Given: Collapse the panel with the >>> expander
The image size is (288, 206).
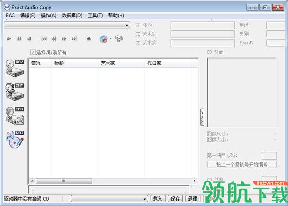Looking at the screenshot, I should pos(202,117).
